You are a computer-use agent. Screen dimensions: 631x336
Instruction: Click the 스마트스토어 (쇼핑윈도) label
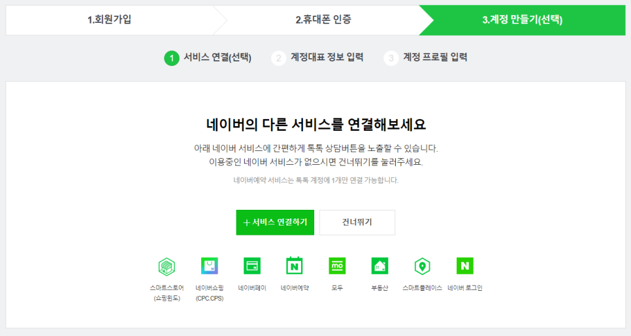(x=167, y=293)
